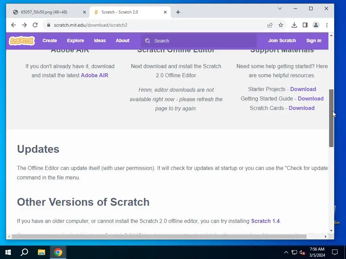The width and height of the screenshot is (346, 259).
Task: Click the horizontal scrollbar thumb
Action: tap(159, 236)
